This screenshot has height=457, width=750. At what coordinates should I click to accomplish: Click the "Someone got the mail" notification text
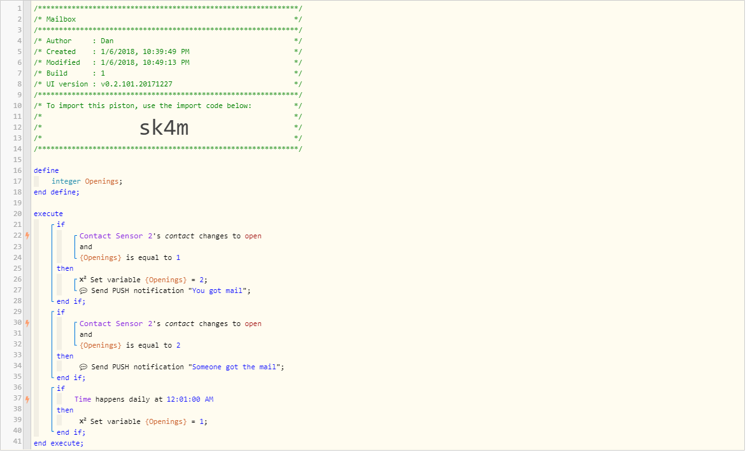click(234, 367)
